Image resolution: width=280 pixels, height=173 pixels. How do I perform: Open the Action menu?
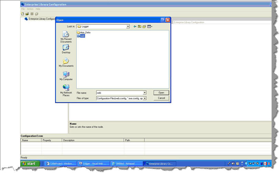click(30, 9)
